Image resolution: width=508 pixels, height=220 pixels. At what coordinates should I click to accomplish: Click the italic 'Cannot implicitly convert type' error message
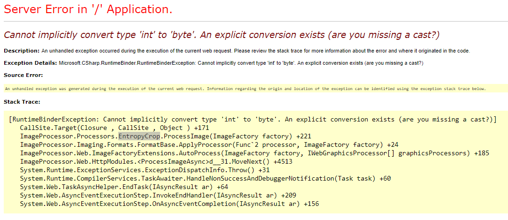click(x=221, y=35)
